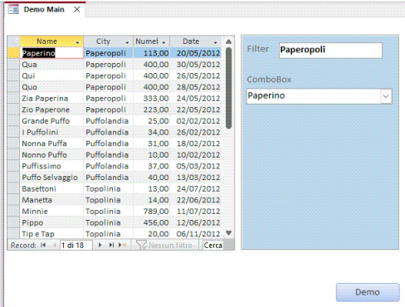The width and height of the screenshot is (405, 307).
Task: Click the Puffolandia city cell of Grande Puffo
Action: [x=108, y=121]
